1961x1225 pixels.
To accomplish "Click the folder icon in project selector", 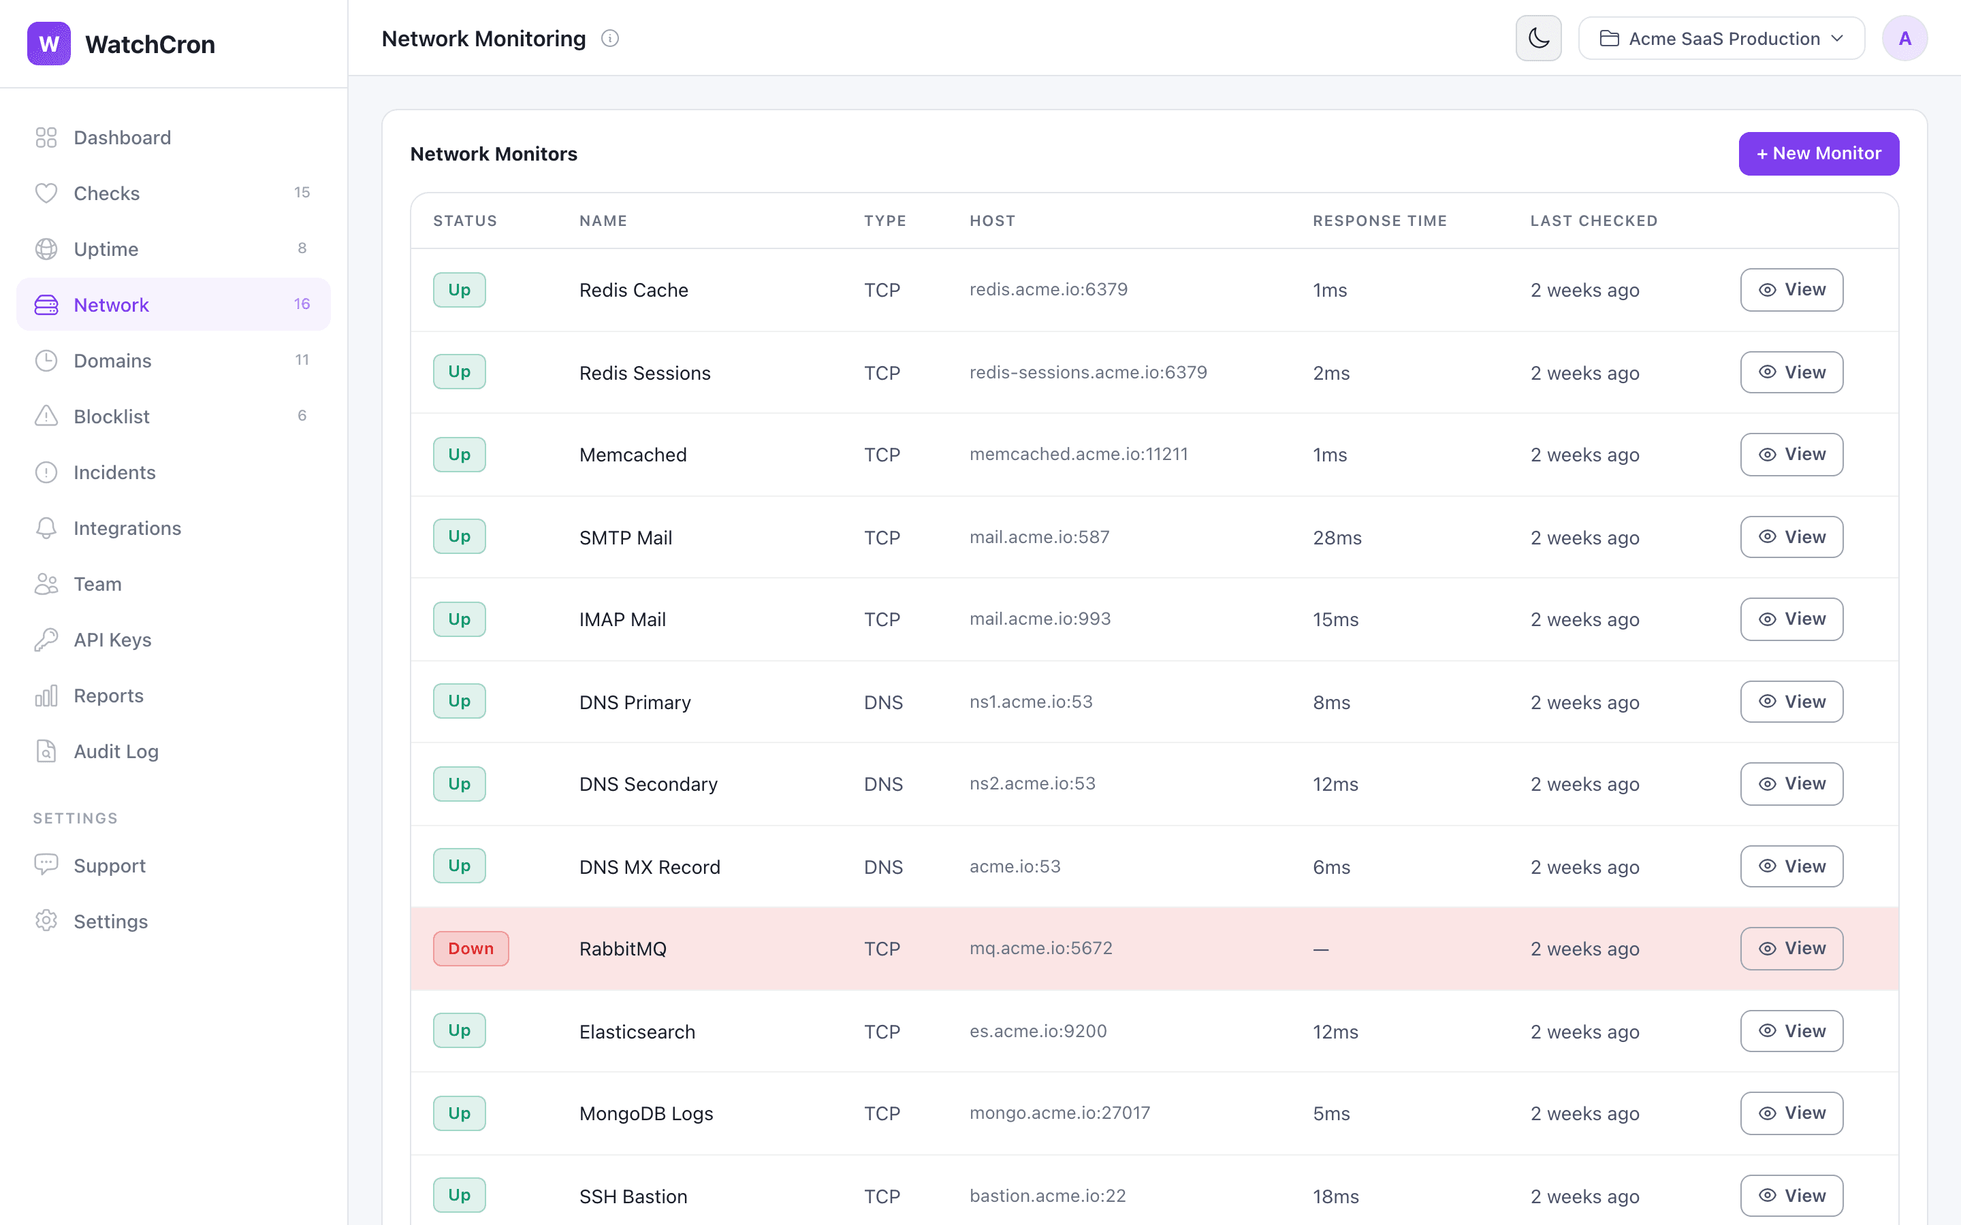I will pos(1610,38).
